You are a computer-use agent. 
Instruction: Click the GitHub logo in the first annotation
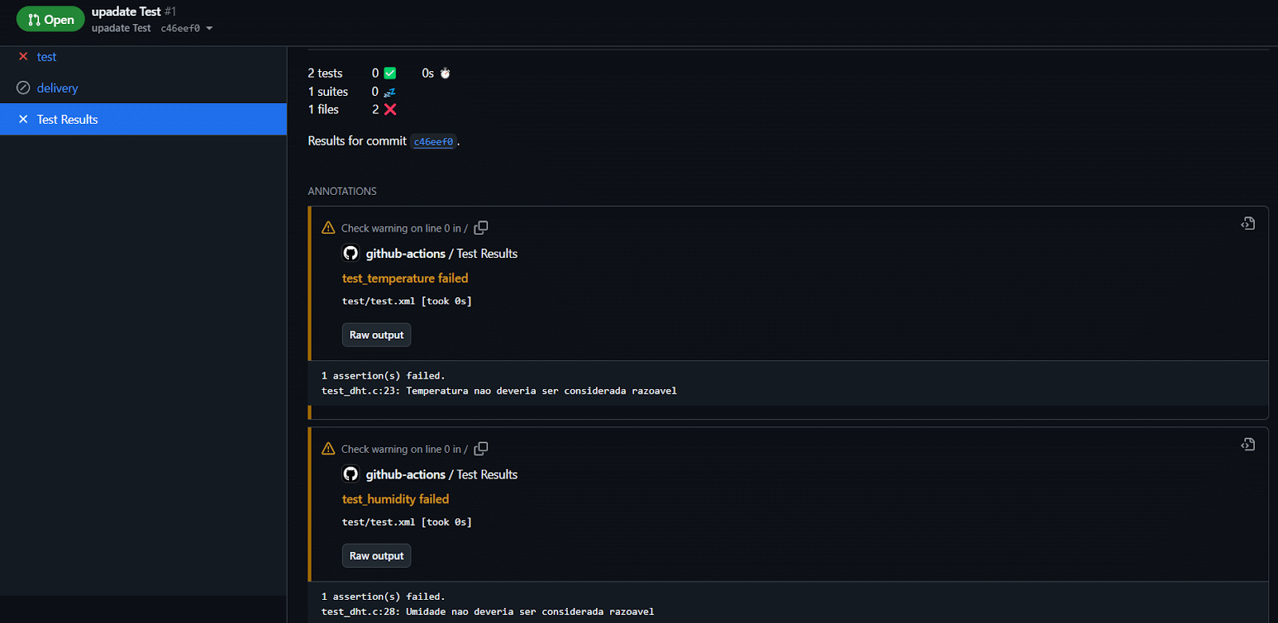click(351, 253)
